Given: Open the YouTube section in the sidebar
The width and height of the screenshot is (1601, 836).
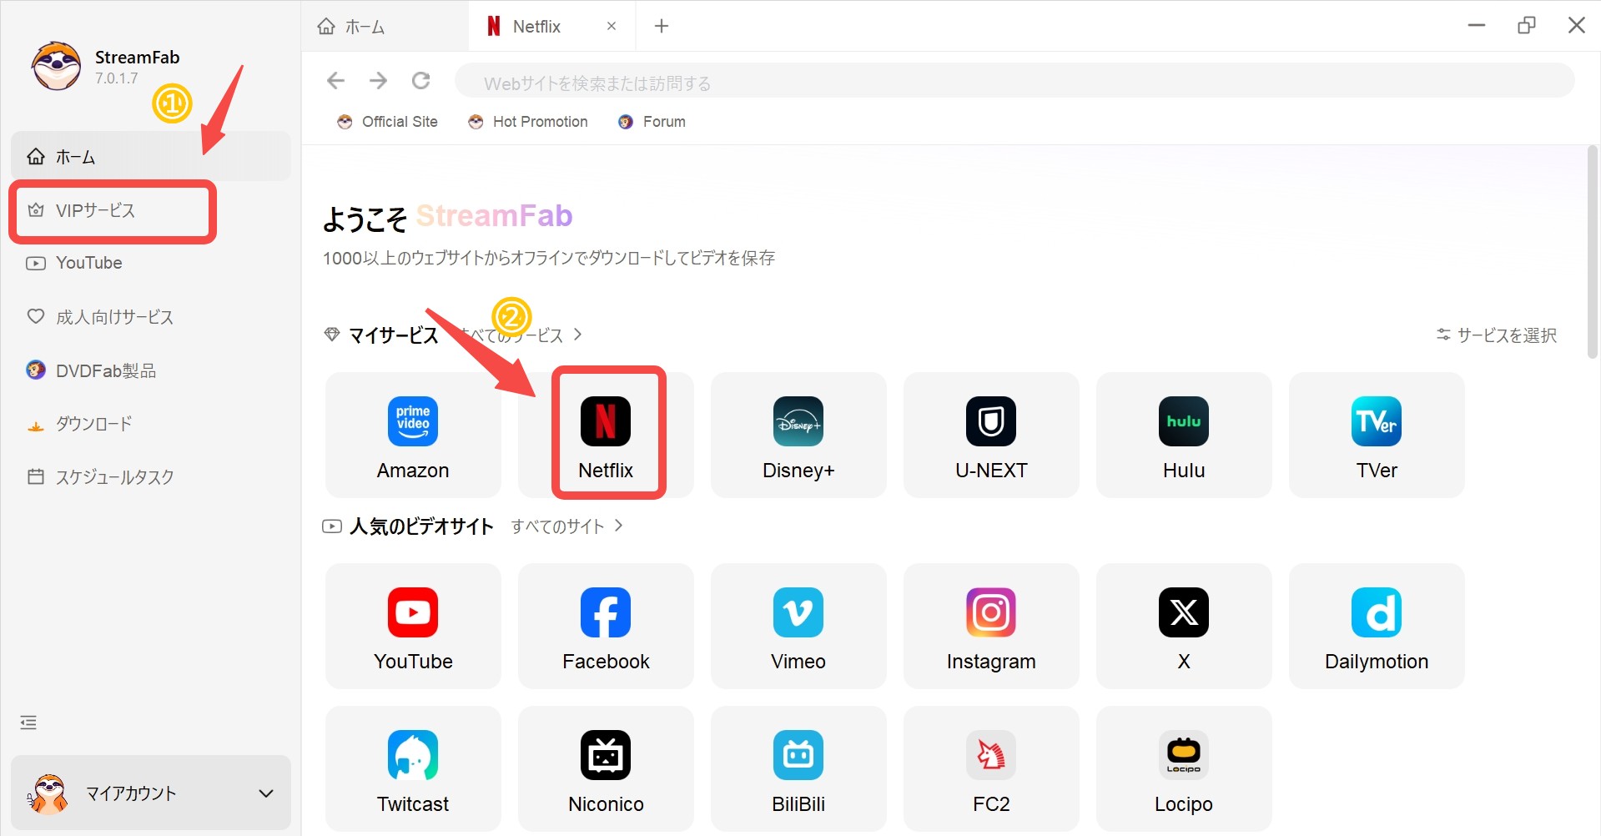Looking at the screenshot, I should coord(87,263).
